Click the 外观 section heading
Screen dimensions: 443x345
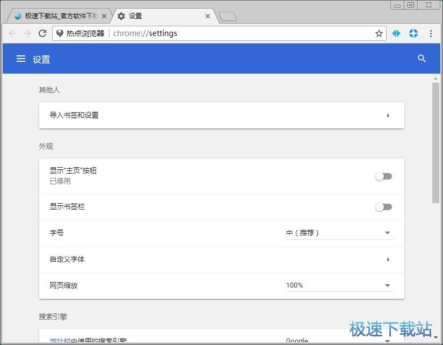[46, 146]
